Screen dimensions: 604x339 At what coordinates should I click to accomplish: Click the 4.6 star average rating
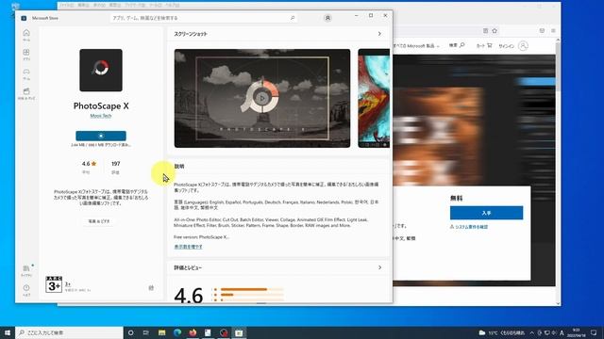tap(89, 164)
